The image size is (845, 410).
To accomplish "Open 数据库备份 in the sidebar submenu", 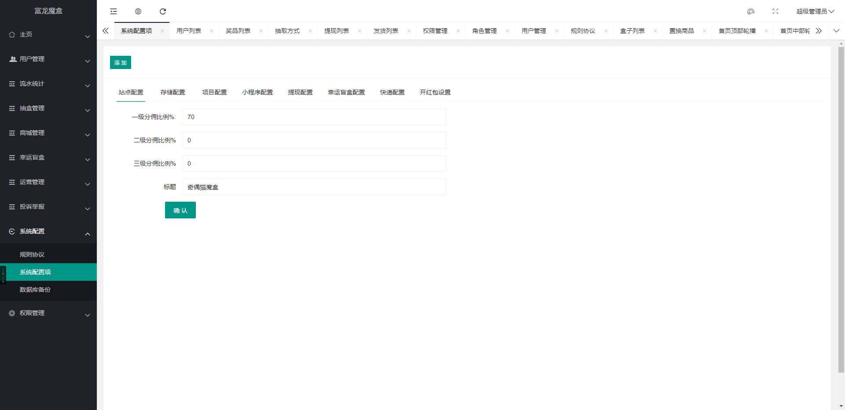I will (48, 290).
